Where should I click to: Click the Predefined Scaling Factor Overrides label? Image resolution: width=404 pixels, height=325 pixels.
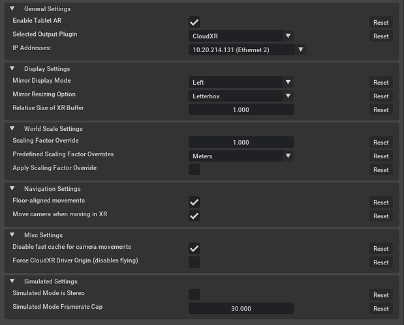63,154
